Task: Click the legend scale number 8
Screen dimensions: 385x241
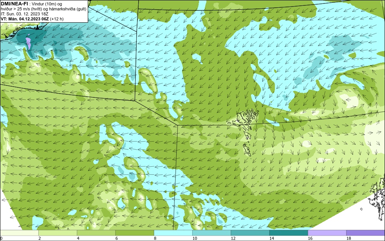Action: click(x=155, y=238)
